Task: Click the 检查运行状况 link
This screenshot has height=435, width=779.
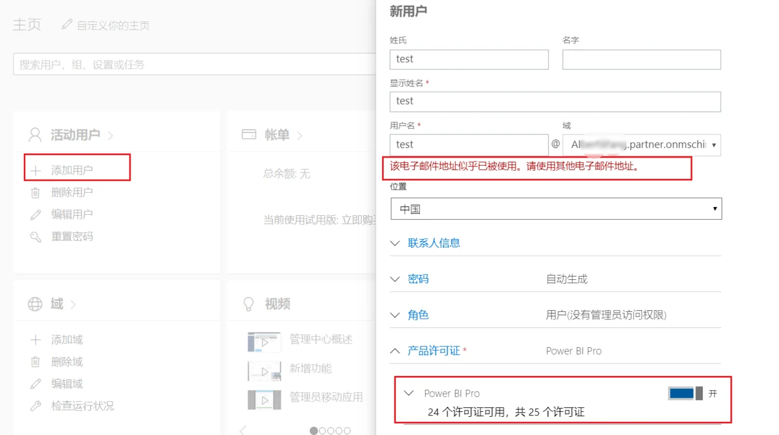Action: tap(83, 405)
